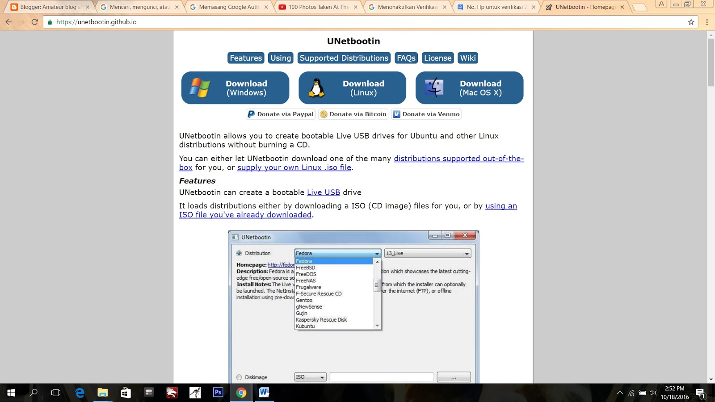
Task: Open the Features page button
Action: (246, 58)
